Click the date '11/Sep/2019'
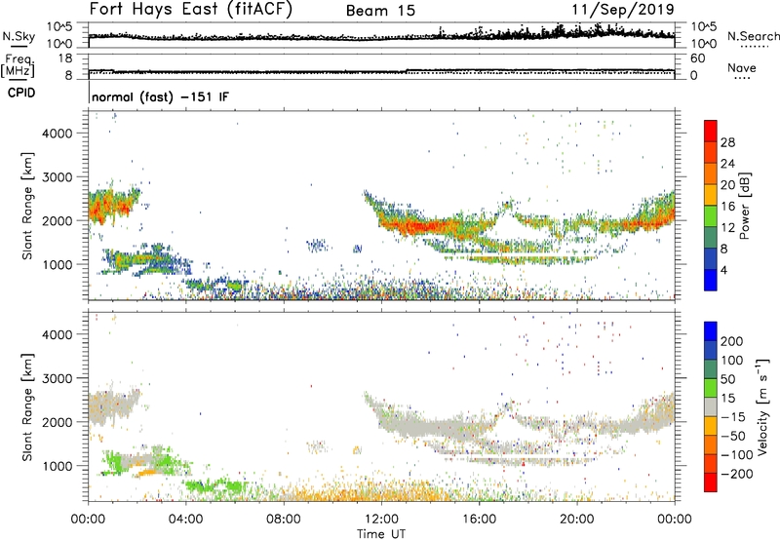 623,10
